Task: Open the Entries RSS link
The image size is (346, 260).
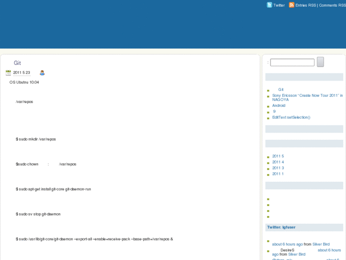Action: pyautogui.click(x=306, y=5)
